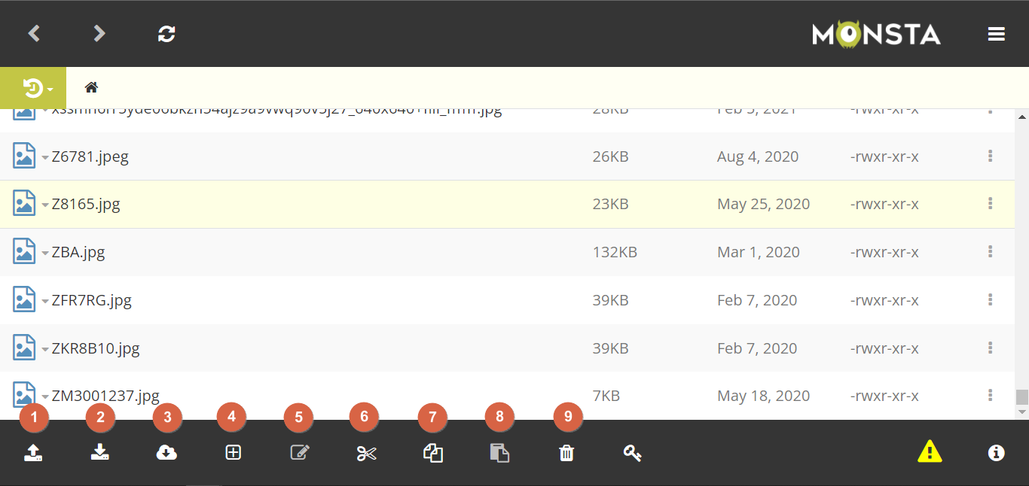Open the three-dot menu for ZM3001237.jpg
The width and height of the screenshot is (1029, 486).
point(990,395)
